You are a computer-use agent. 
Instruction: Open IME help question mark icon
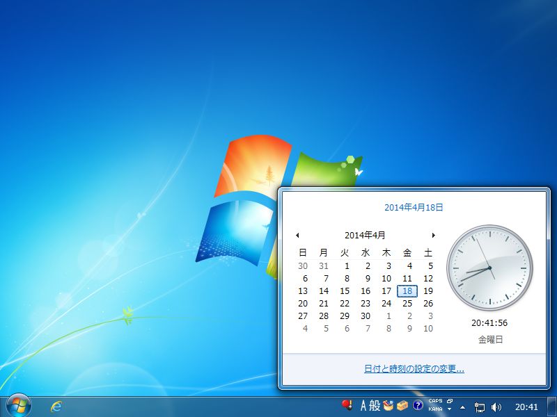418,405
